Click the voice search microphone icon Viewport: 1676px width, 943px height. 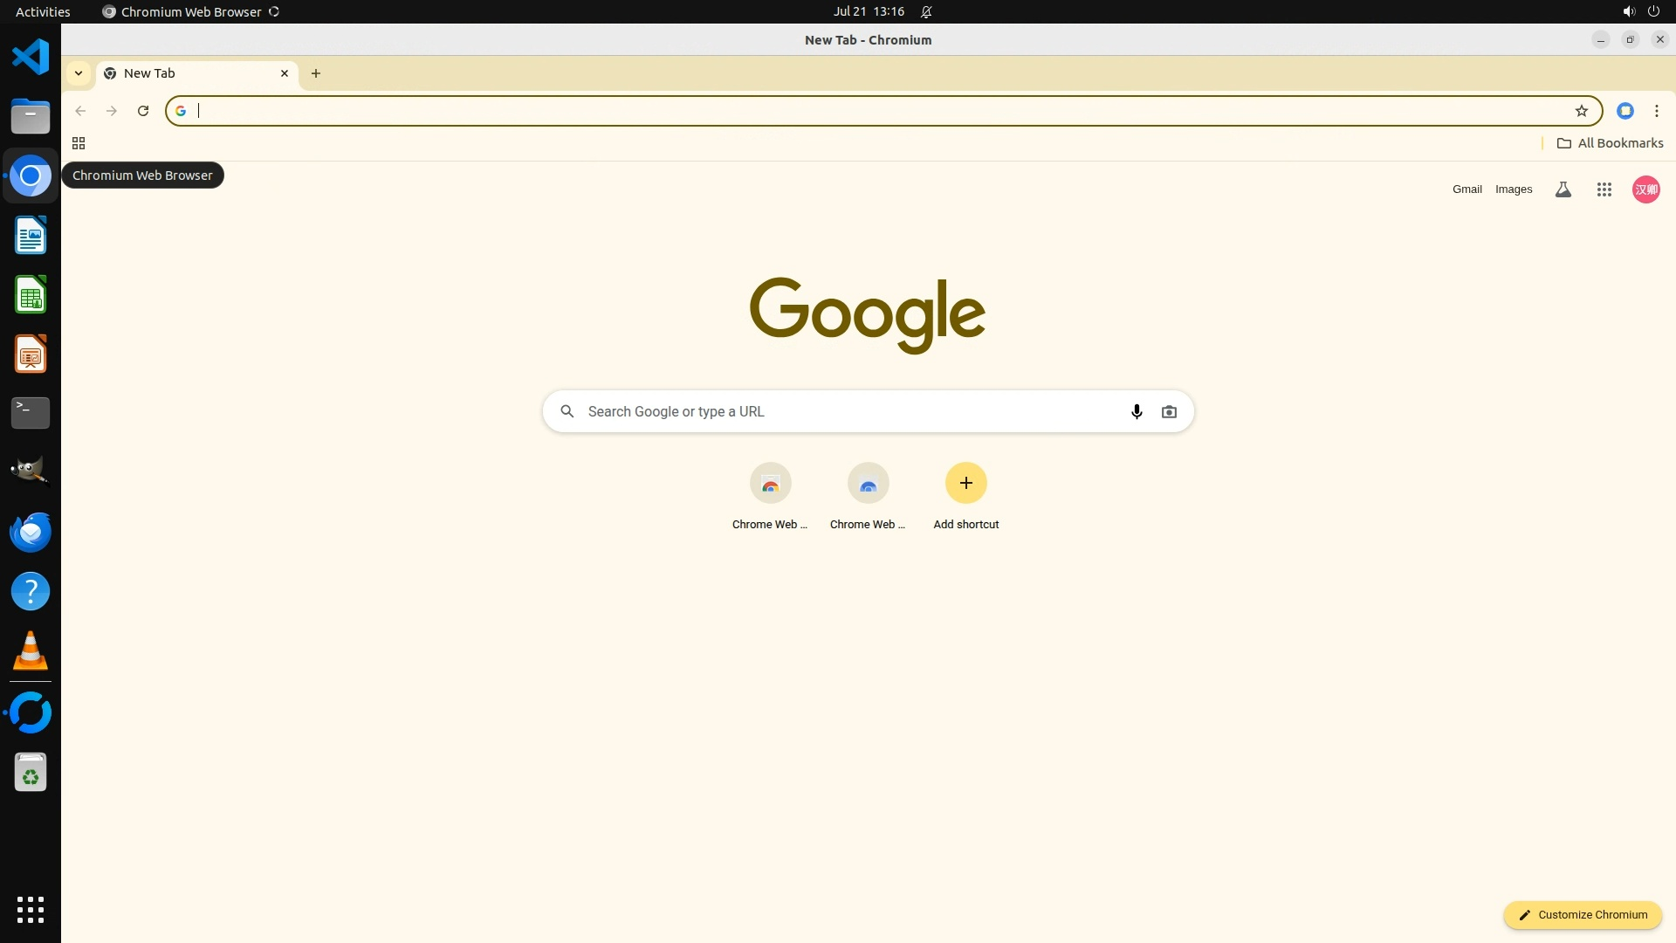click(x=1137, y=411)
